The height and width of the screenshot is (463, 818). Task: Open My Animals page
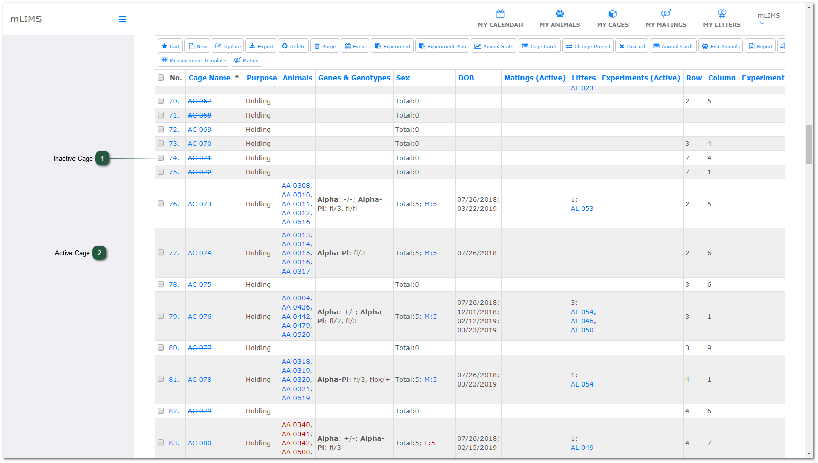(560, 19)
